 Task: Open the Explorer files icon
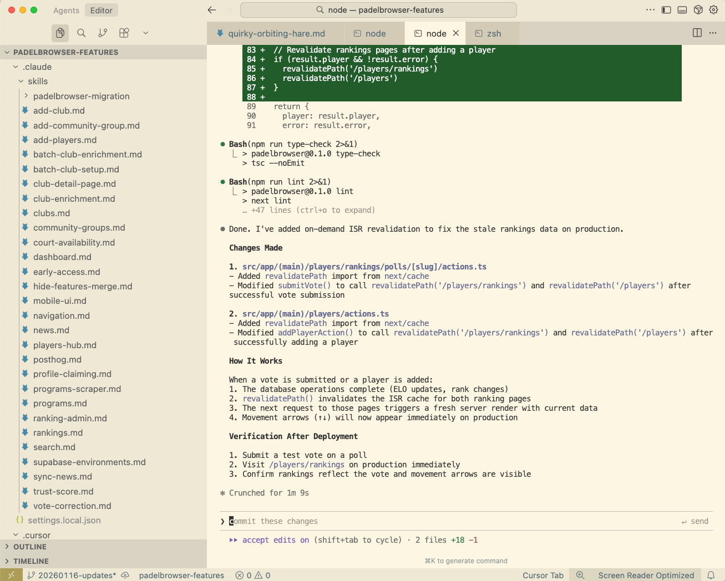[60, 33]
